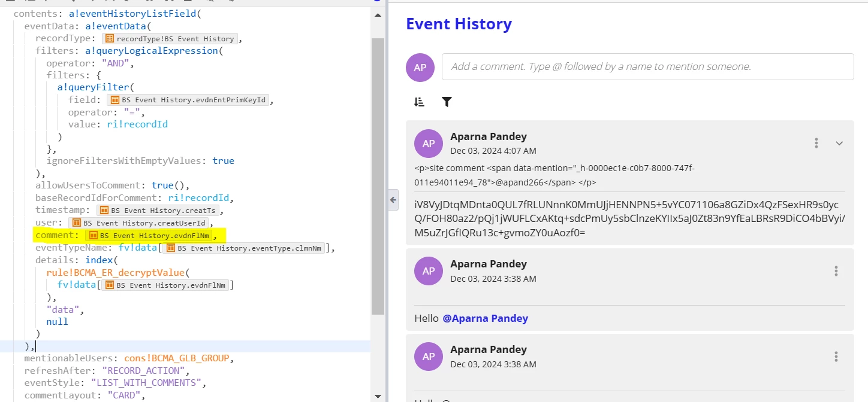Click the a!queryLogicalExpression function name
This screenshot has height=402, width=868.
(x=152, y=51)
